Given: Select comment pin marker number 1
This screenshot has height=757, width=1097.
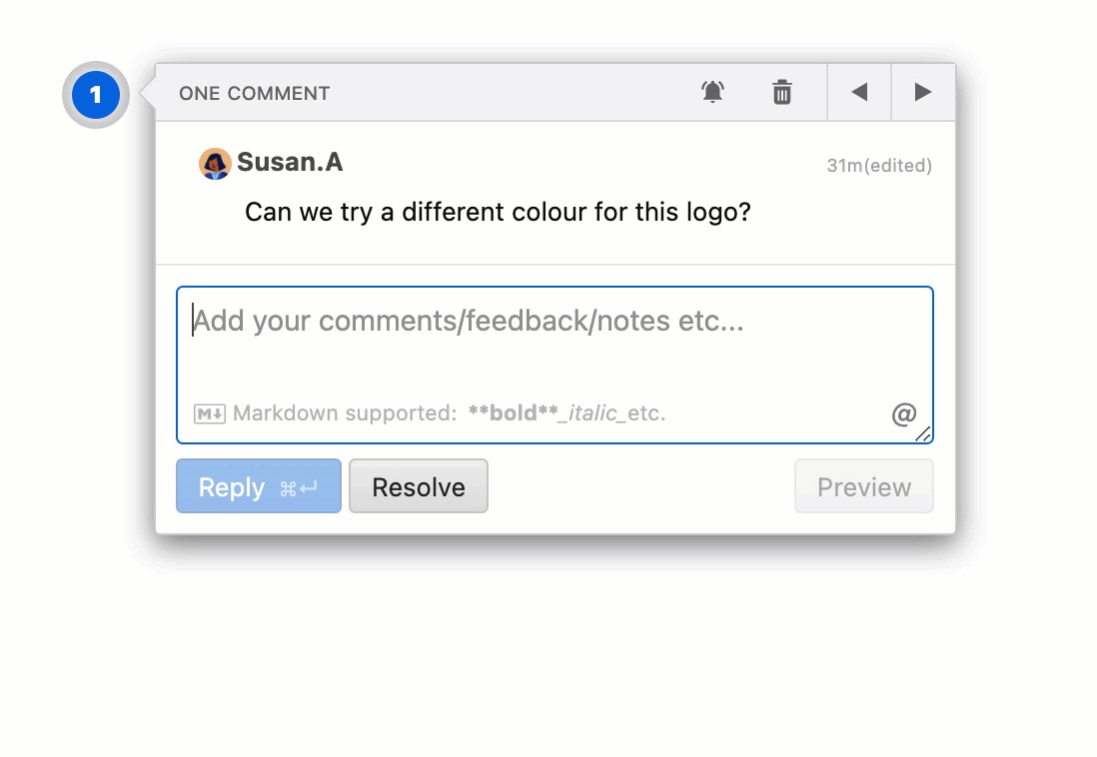Looking at the screenshot, I should pos(95,95).
